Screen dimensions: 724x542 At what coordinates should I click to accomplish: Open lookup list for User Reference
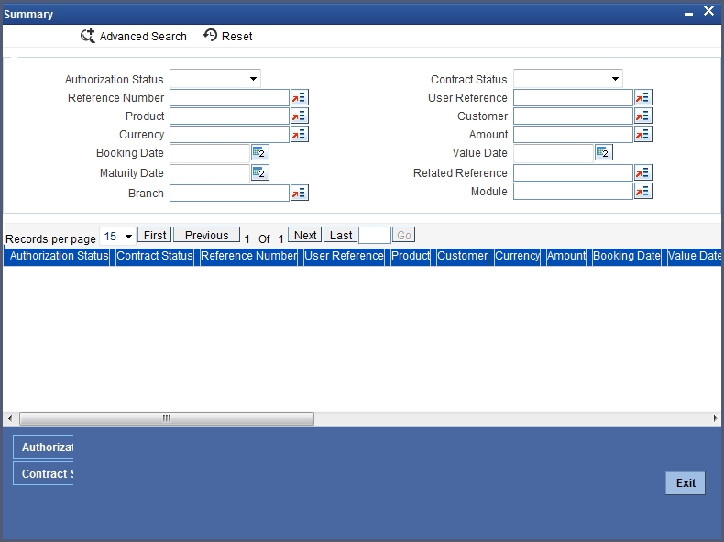pos(642,97)
